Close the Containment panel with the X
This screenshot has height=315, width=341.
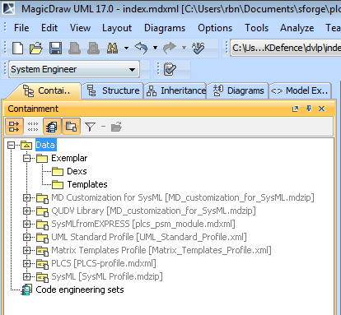322,109
